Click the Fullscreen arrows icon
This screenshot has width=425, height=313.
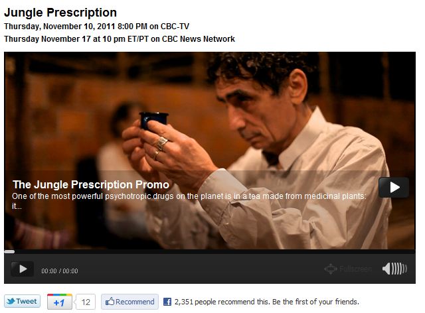(331, 269)
